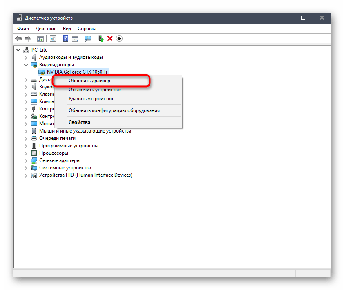Click the Back arrow toolbar icon

pyautogui.click(x=18, y=38)
